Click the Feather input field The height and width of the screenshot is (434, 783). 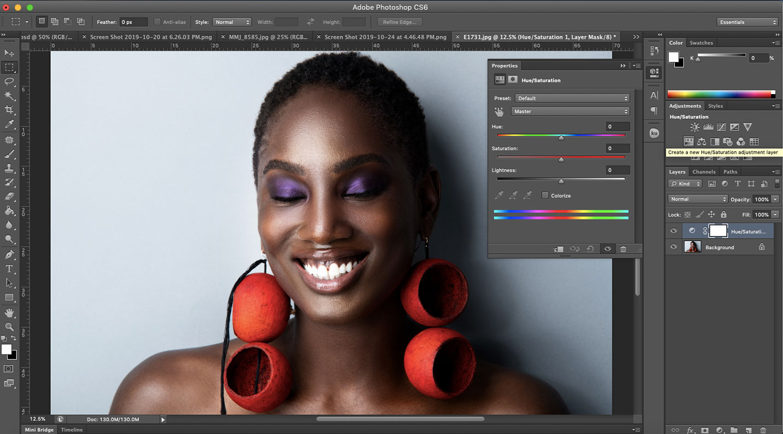pyautogui.click(x=134, y=22)
